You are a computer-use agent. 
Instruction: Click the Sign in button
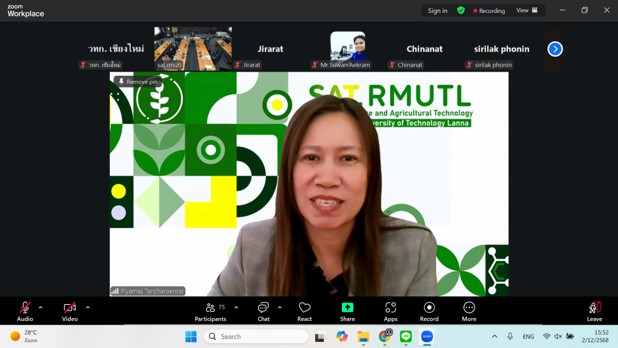click(437, 11)
